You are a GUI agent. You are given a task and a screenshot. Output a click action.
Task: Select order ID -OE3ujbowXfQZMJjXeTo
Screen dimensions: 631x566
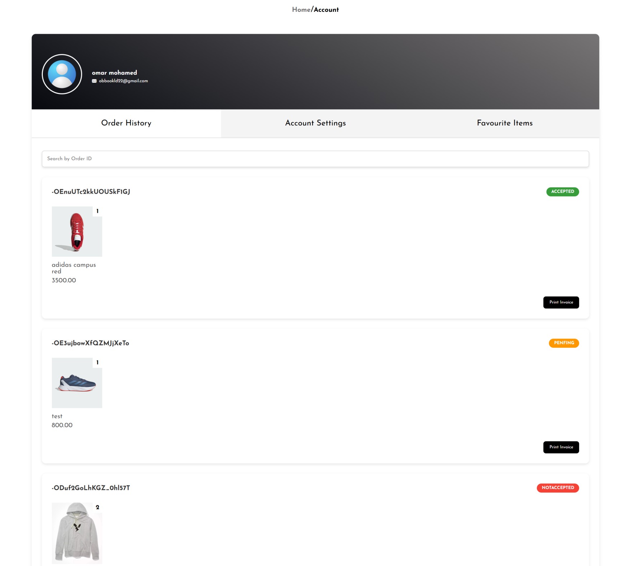[x=90, y=343]
